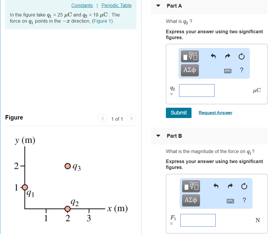Submit the Part A answer
This screenshot has height=234, width=274.
179,113
